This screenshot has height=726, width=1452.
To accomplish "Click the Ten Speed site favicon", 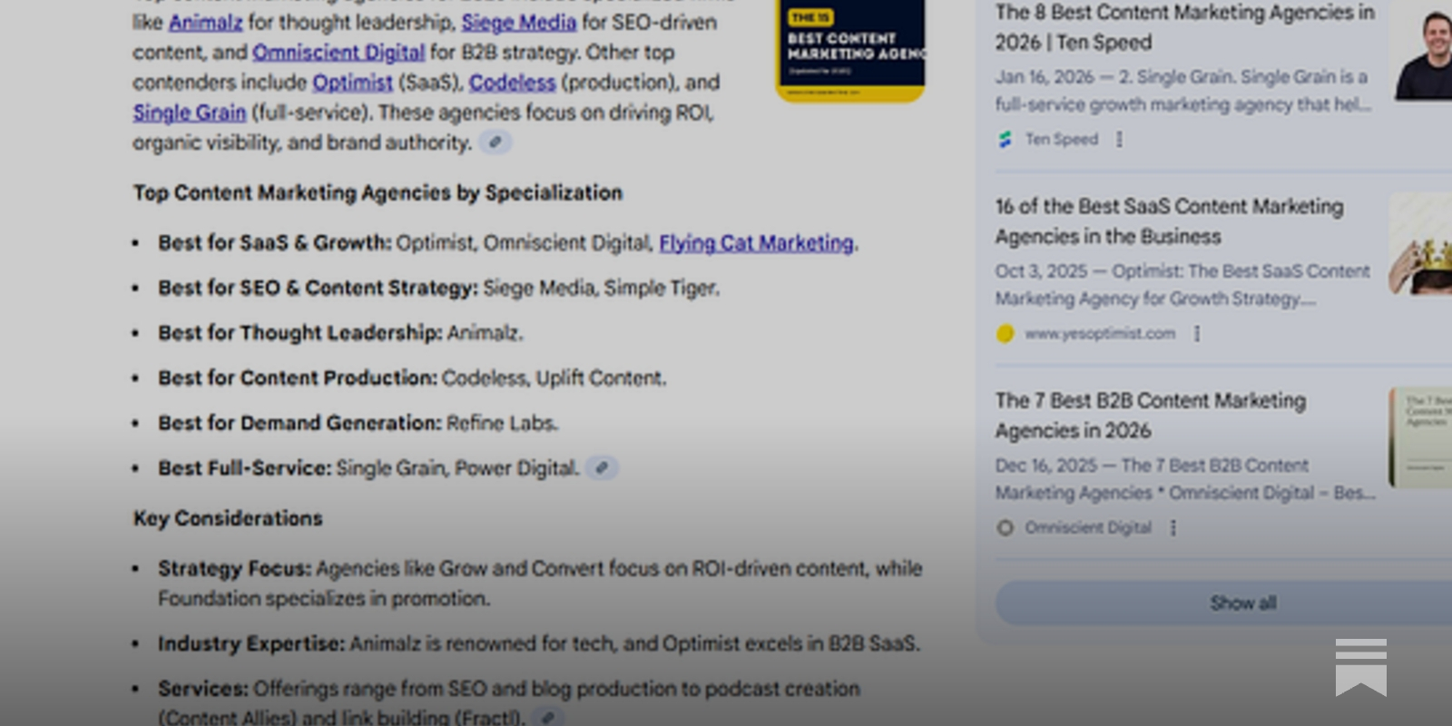I will click(x=1005, y=139).
